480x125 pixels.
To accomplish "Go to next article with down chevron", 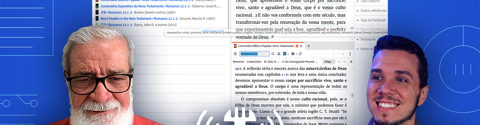I will [x=344, y=62].
